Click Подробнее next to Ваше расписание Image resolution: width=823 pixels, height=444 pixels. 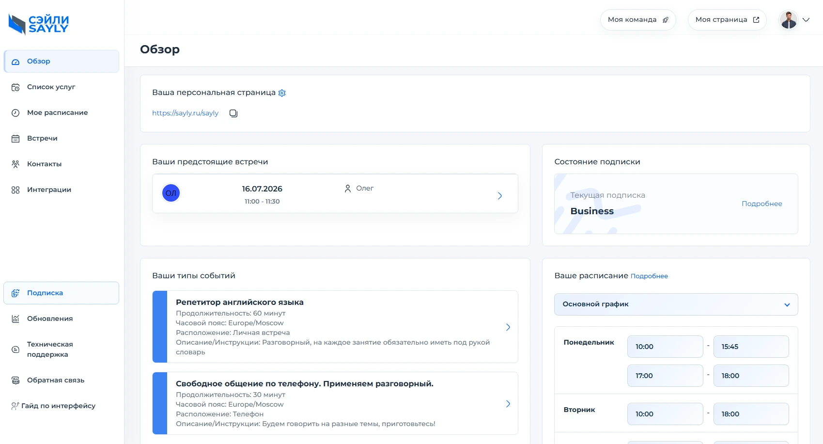click(x=649, y=276)
